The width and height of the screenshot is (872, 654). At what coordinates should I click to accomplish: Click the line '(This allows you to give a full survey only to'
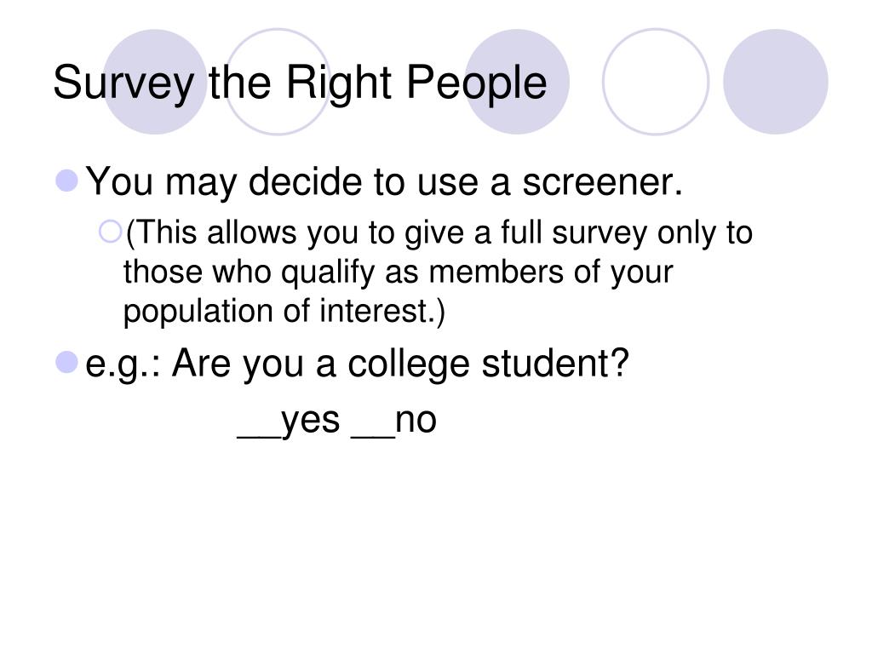[439, 233]
